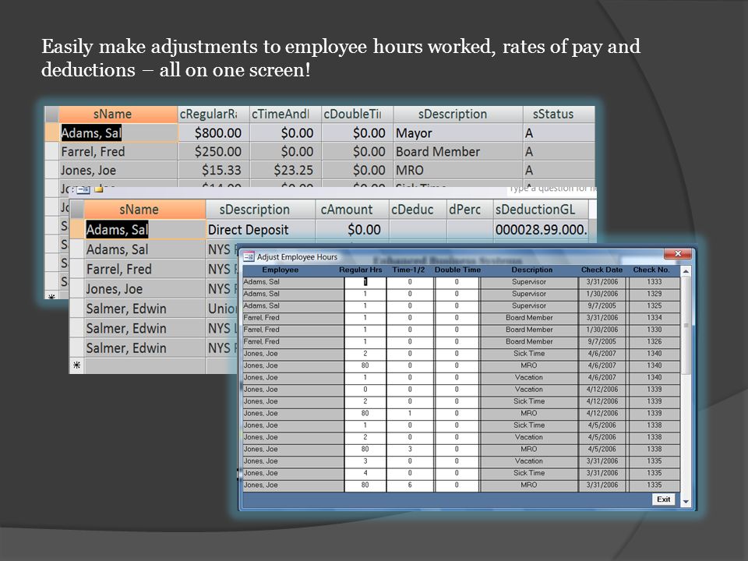Click the $800.00 regular rate cell
Image resolution: width=748 pixels, height=561 pixels.
[x=213, y=133]
